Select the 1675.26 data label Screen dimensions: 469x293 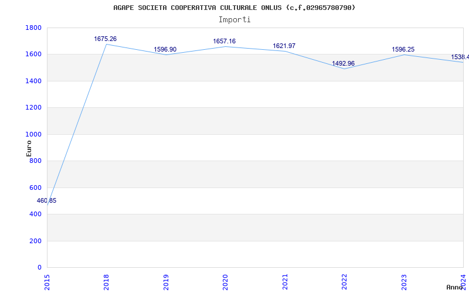(x=106, y=39)
